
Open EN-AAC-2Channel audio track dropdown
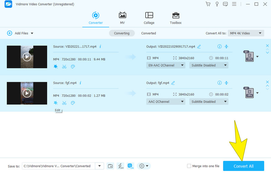[x=166, y=65]
